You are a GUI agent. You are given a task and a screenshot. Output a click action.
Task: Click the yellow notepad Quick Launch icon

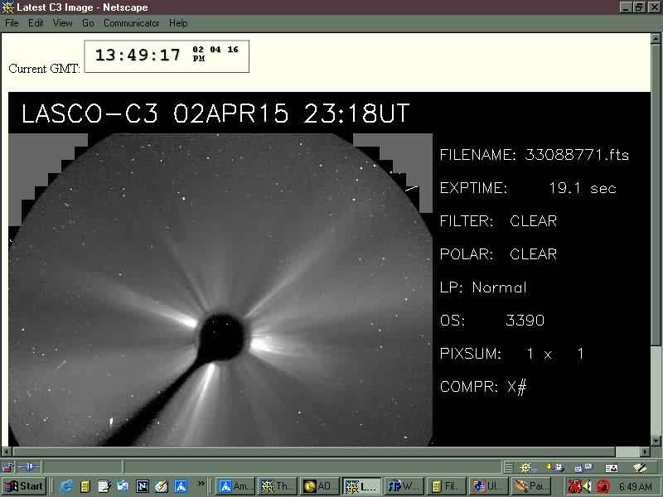tap(85, 486)
